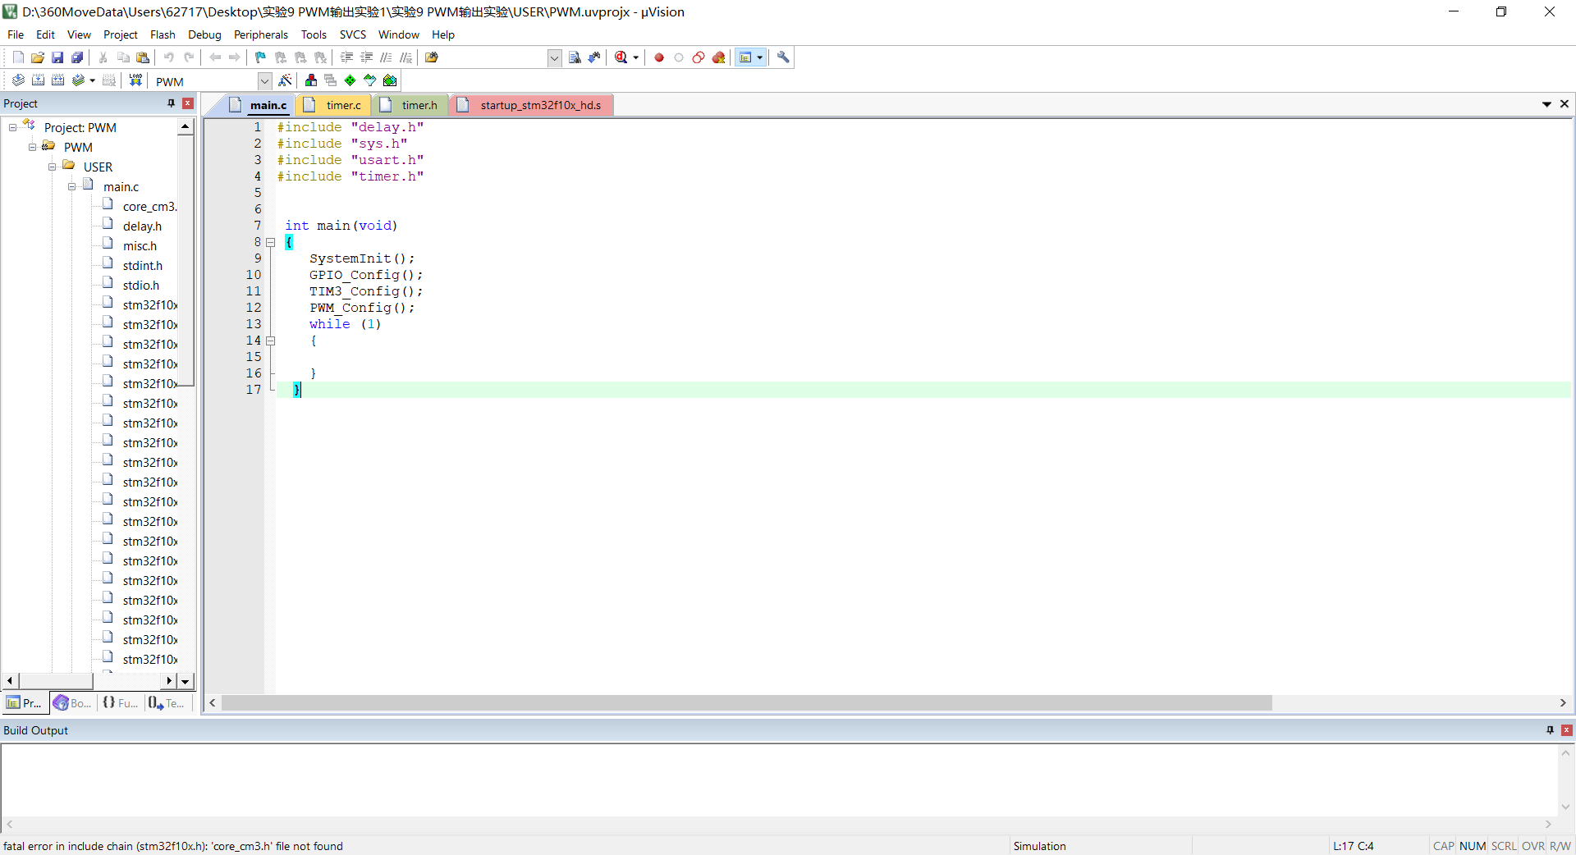Screen dimensions: 1576x855
Task: Save all files using toolbar icon
Action: click(x=77, y=57)
